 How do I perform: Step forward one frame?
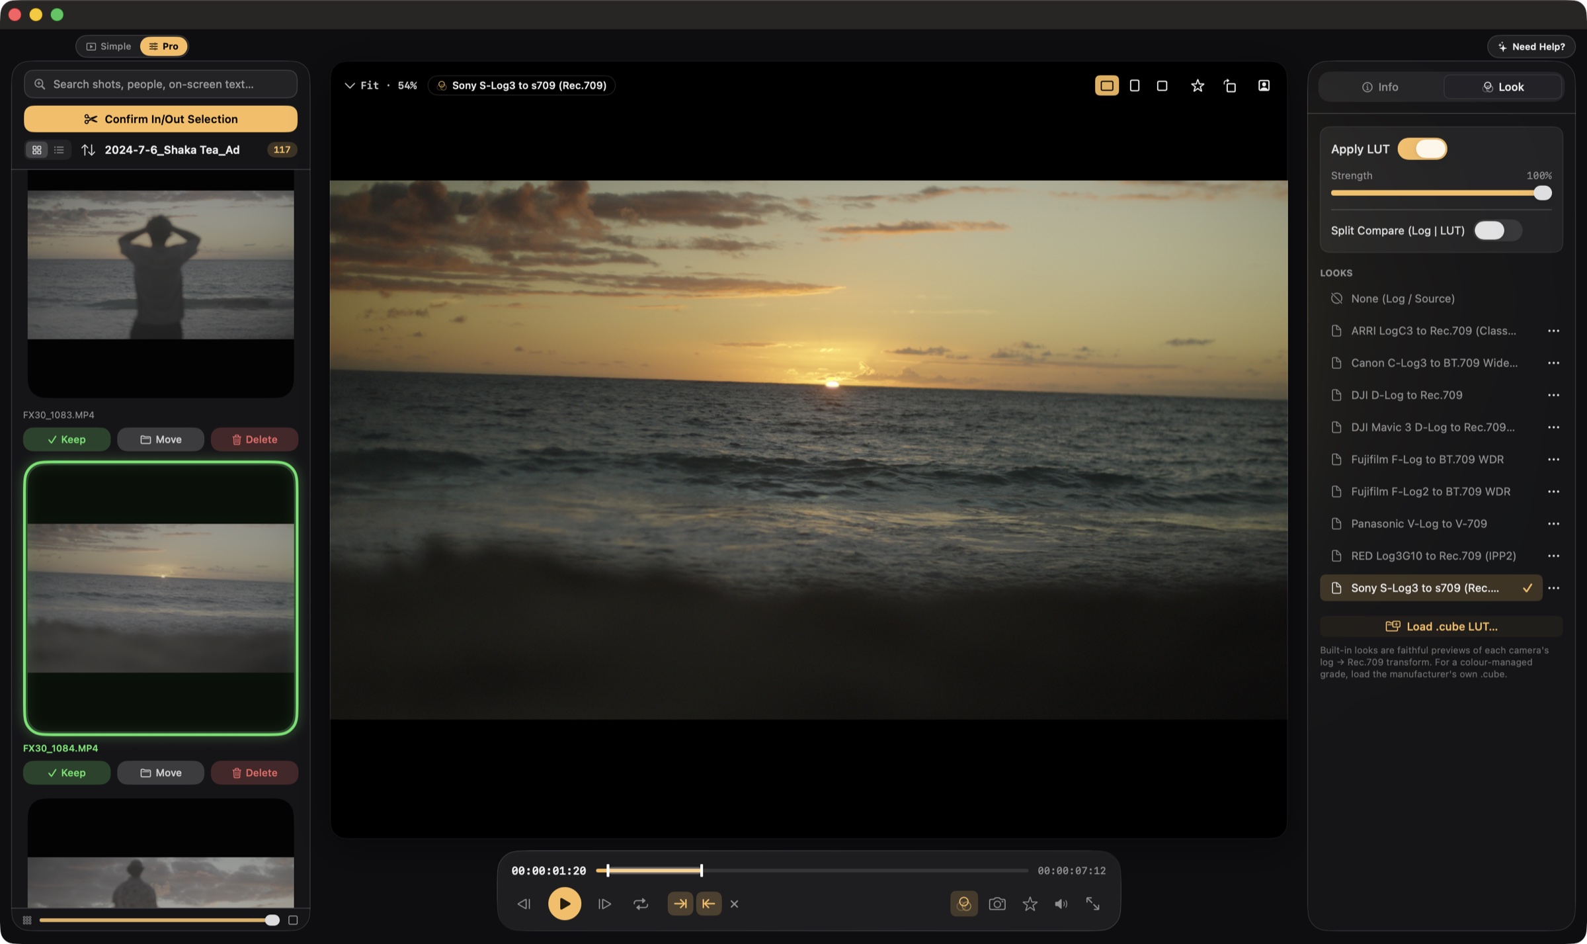605,904
